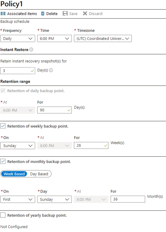The height and width of the screenshot is (232, 166).
Task: Show info icon beside Day(s) snapshot retention
Action: (x=51, y=70)
